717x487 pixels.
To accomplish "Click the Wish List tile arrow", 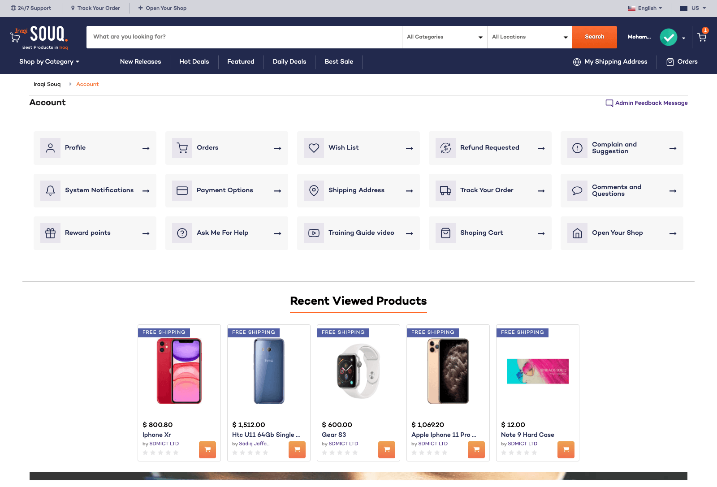I will [409, 148].
